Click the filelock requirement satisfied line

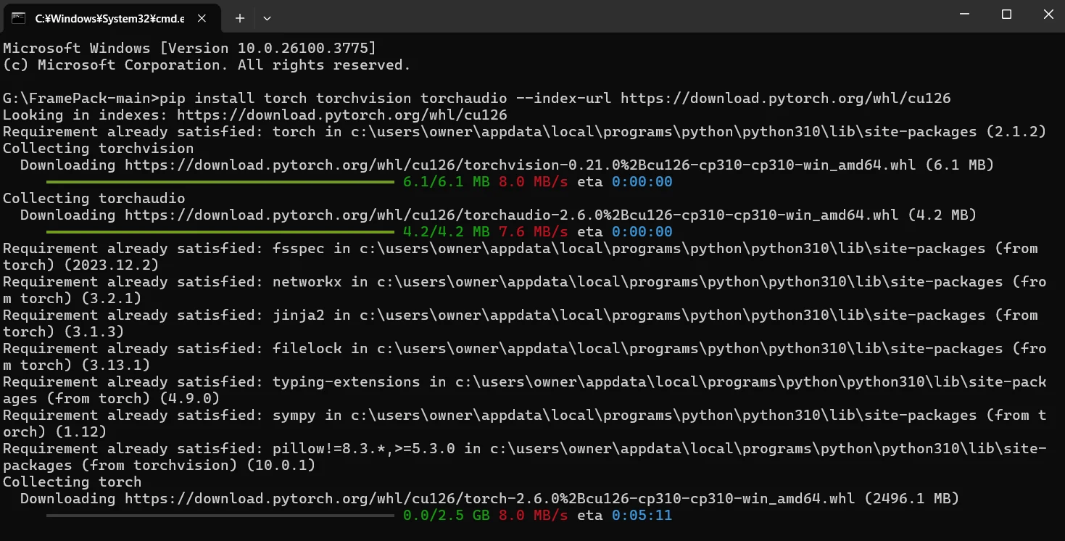pos(525,357)
